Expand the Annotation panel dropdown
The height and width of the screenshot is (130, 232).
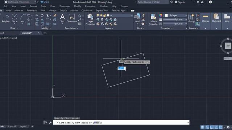point(71,28)
